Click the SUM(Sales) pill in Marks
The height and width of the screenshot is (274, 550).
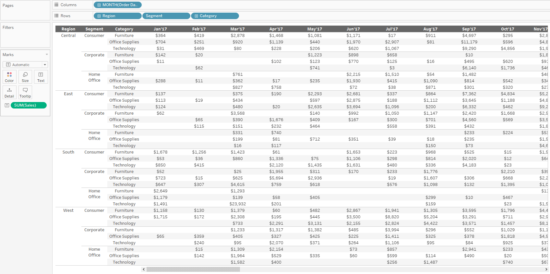click(29, 105)
